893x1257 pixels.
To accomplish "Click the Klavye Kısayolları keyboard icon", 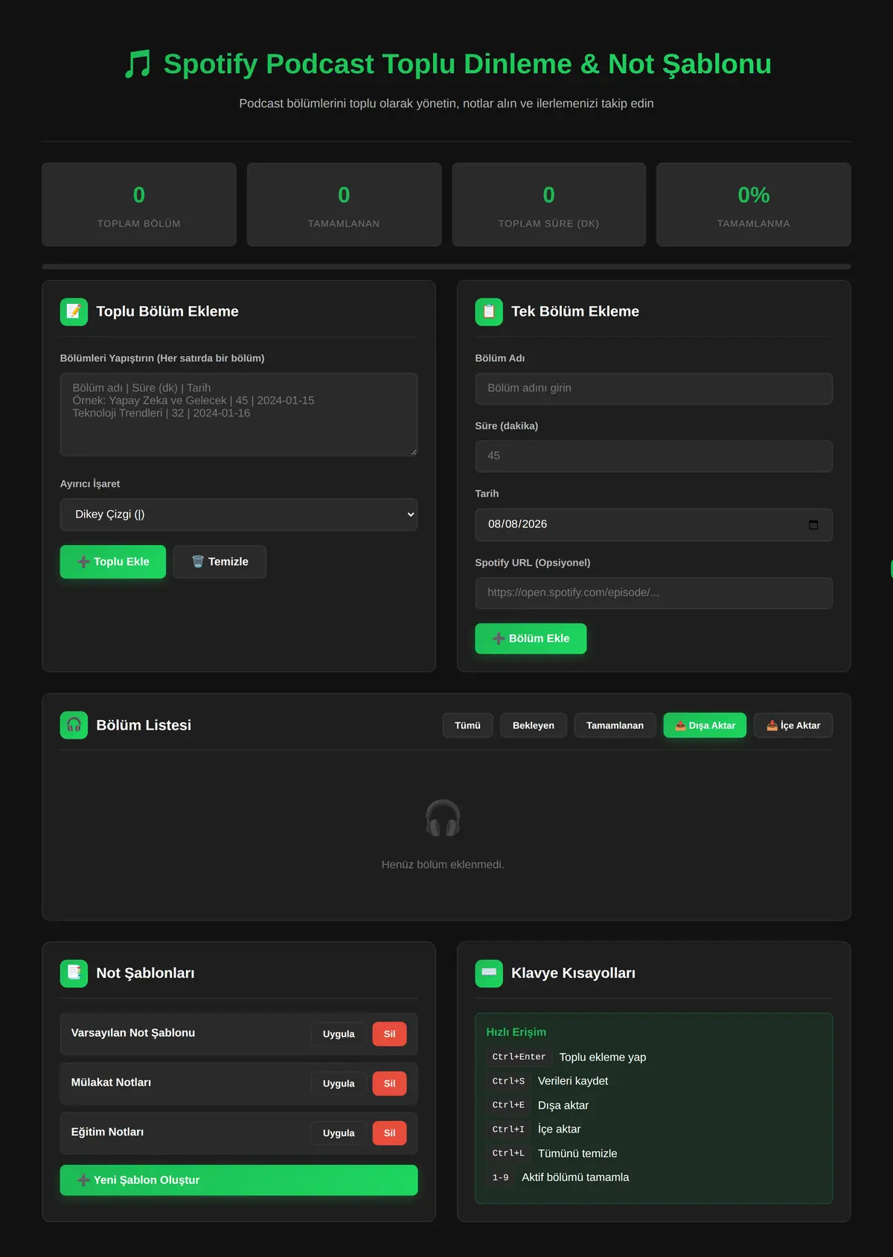I will [489, 973].
